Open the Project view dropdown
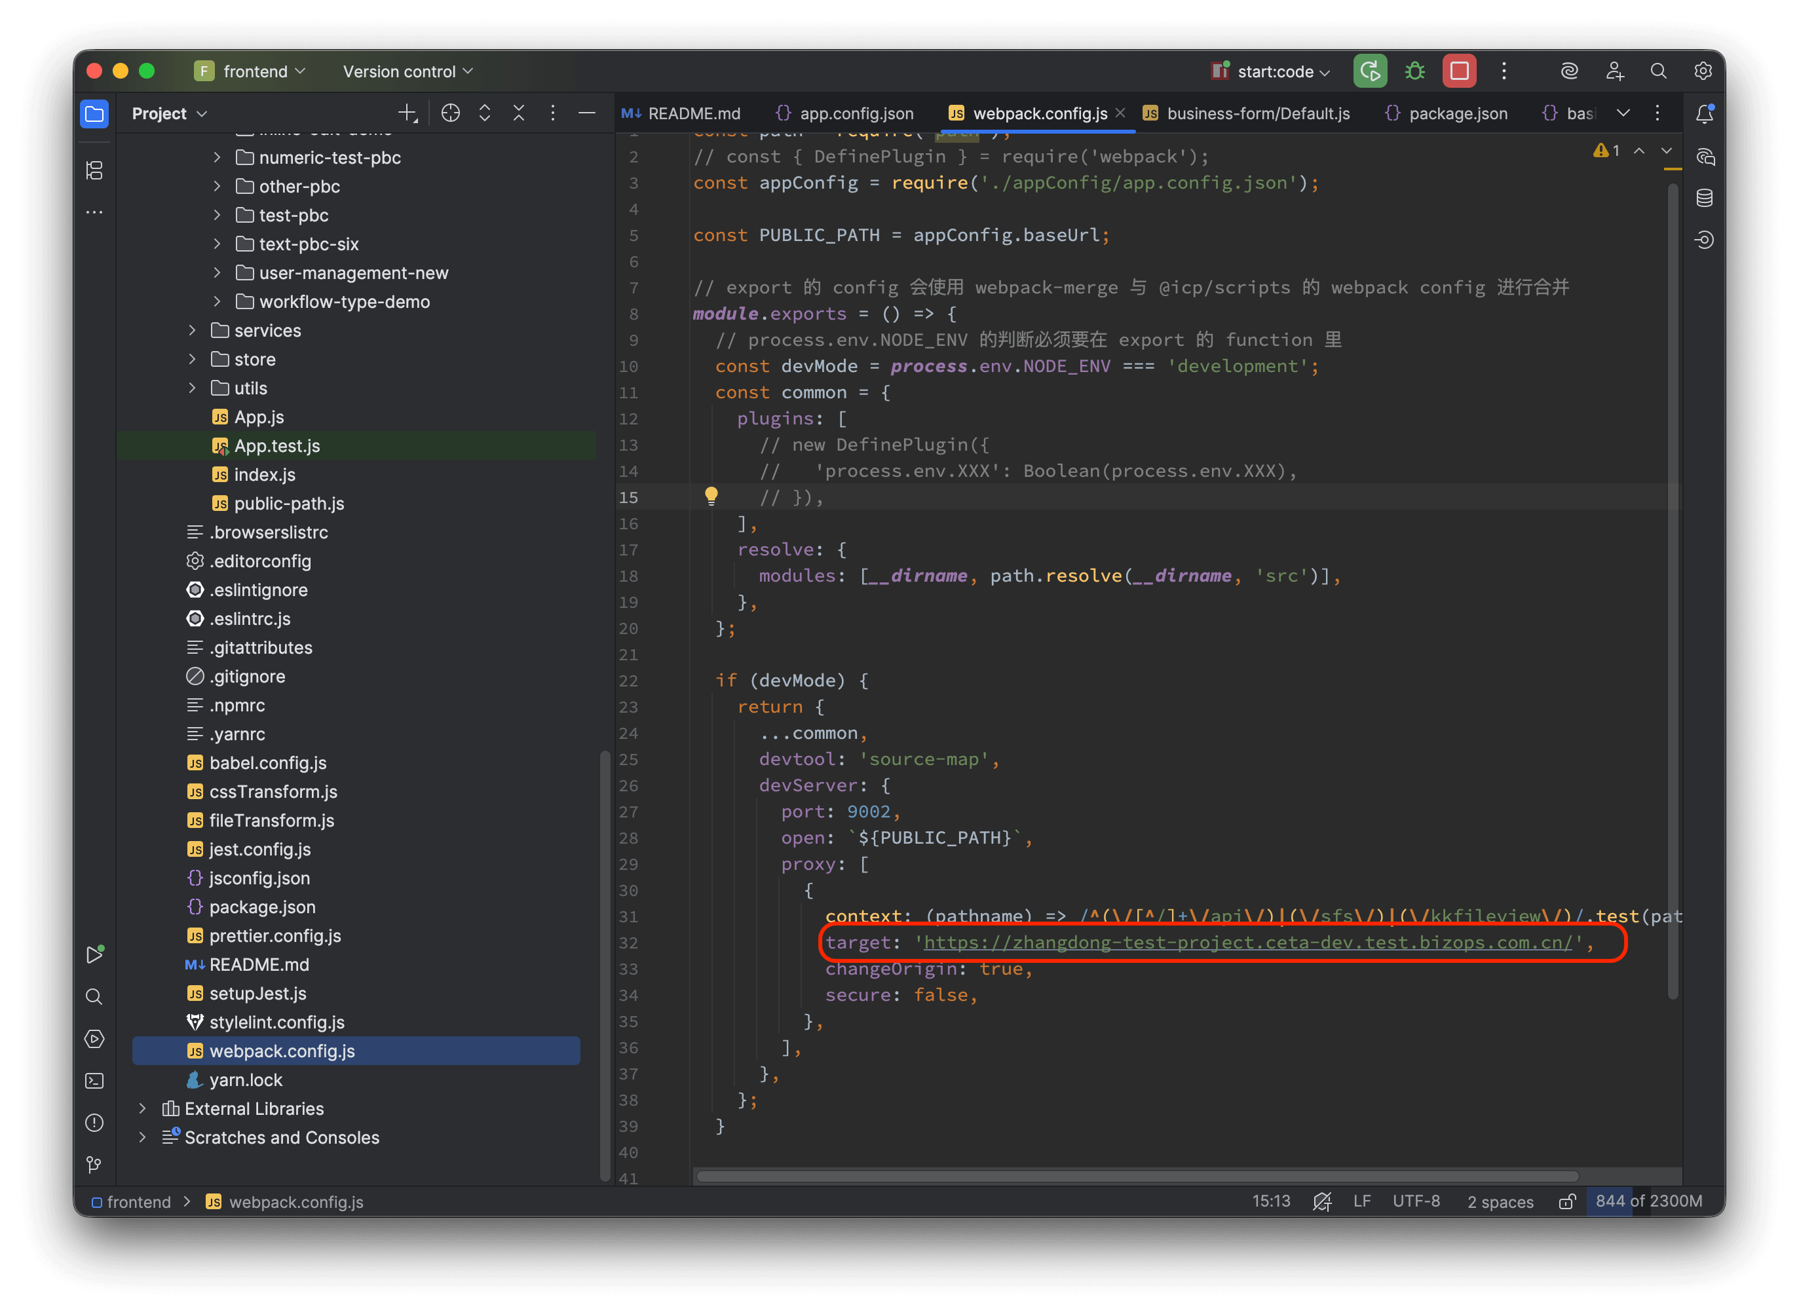 170,114
